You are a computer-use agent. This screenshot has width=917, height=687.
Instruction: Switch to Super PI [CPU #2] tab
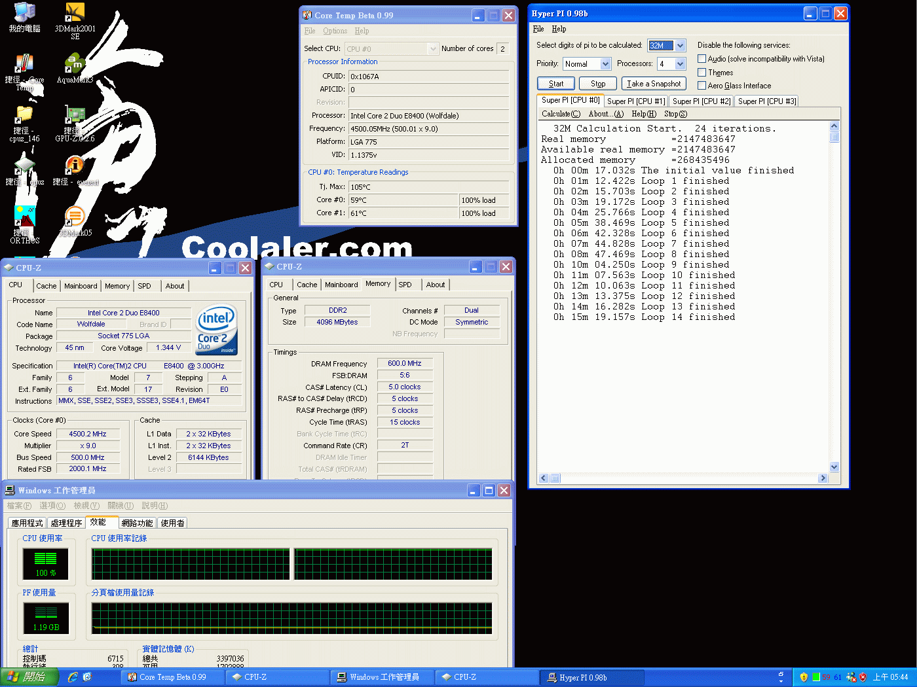pyautogui.click(x=702, y=101)
